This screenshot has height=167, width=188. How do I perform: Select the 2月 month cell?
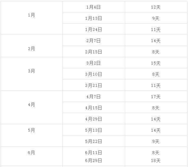point(32,49)
